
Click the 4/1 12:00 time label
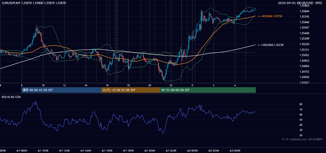(x=64, y=150)
